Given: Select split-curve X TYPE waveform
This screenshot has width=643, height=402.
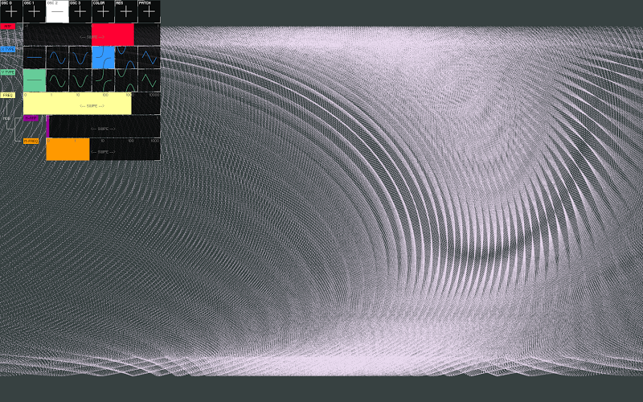Looking at the screenshot, I should click(x=126, y=57).
